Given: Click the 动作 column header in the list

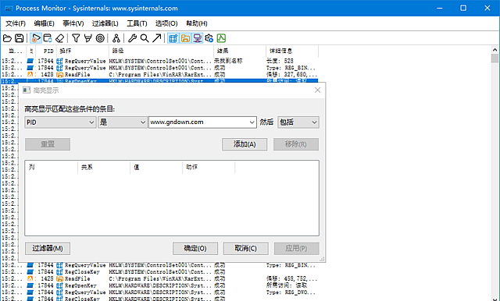Looking at the screenshot, I should [209, 167].
